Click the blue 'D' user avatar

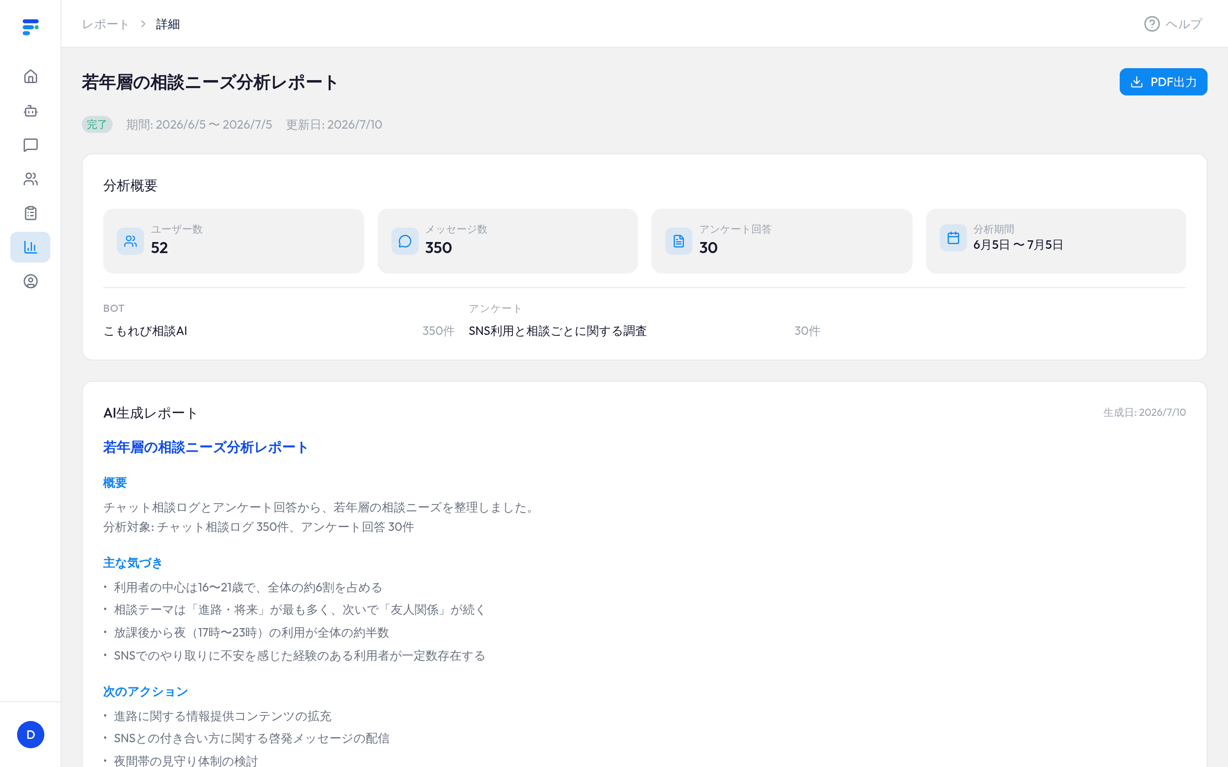pos(30,735)
